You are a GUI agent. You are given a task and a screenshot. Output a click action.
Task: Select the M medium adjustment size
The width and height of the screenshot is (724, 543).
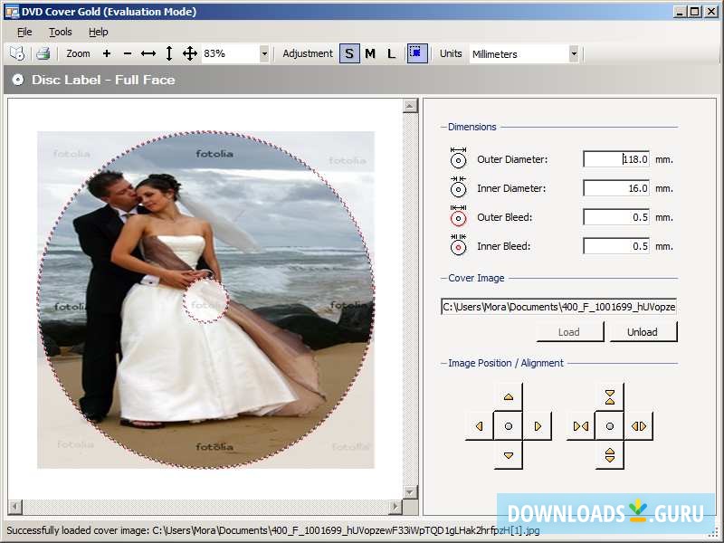click(x=370, y=54)
